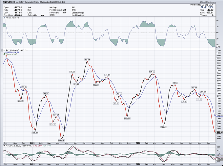Screen dimensions: 223x166
Task: Click the 298.09 peak label
Action: point(203,92)
